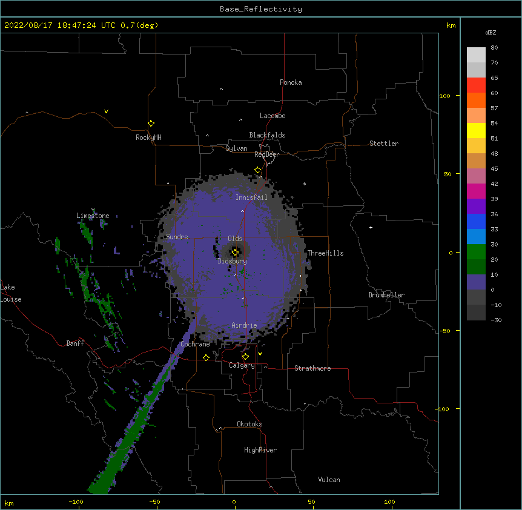Click the yellow diamond marker above RockyMH
522x510 pixels.
click(151, 124)
